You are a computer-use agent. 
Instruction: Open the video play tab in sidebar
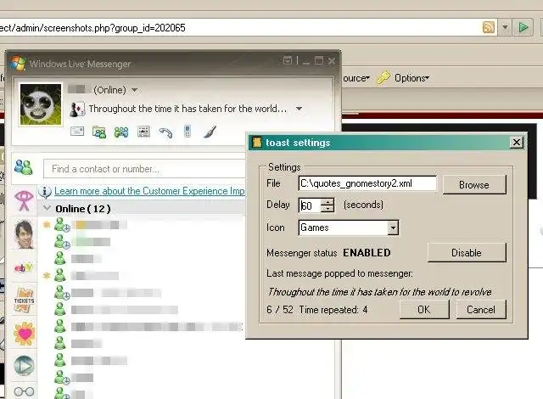[24, 366]
